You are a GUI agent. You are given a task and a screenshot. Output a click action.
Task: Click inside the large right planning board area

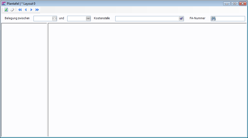pyautogui.click(x=147, y=80)
